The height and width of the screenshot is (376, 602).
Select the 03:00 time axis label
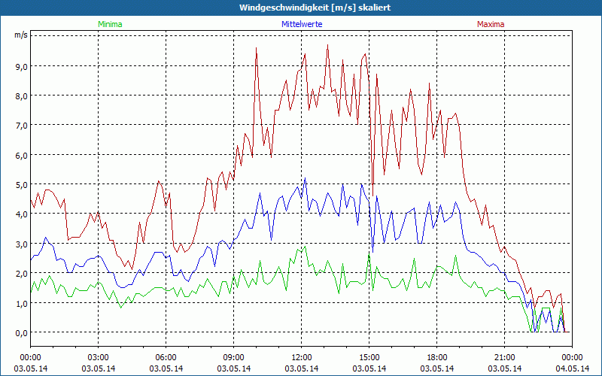(x=99, y=357)
